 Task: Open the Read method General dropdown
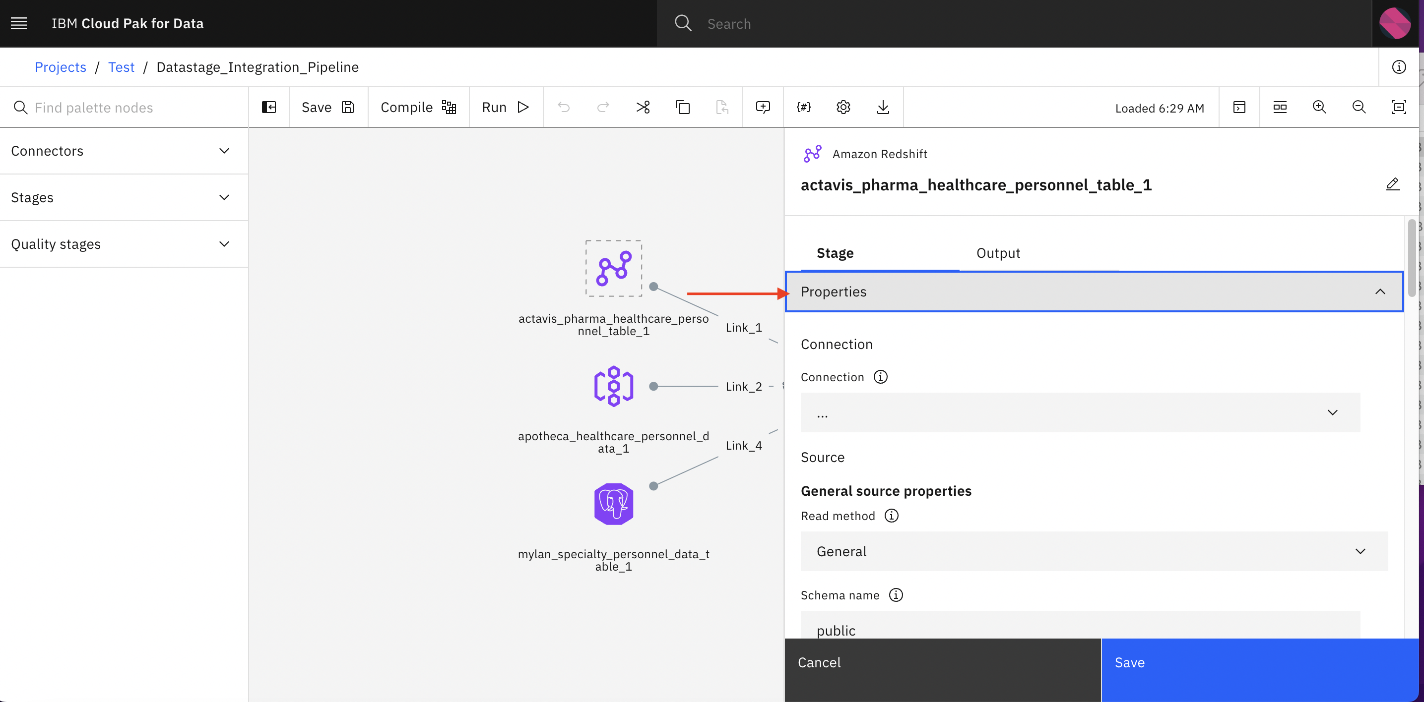point(1094,551)
